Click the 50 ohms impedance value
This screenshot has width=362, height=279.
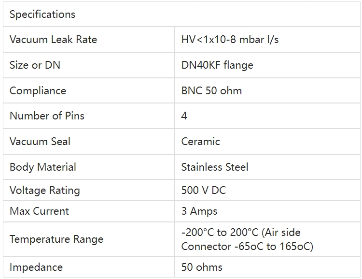(x=202, y=267)
